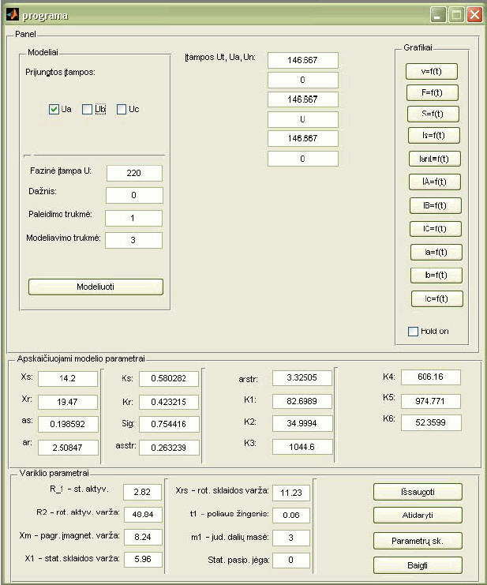Click the R2 rotor resistance field
Screen dimensions: 487x585
(x=143, y=515)
